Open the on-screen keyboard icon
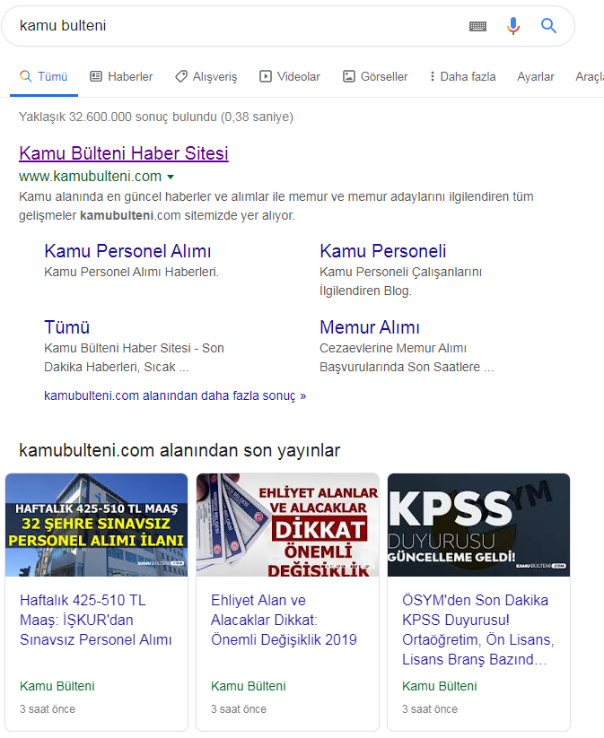This screenshot has height=738, width=604. coord(477,26)
